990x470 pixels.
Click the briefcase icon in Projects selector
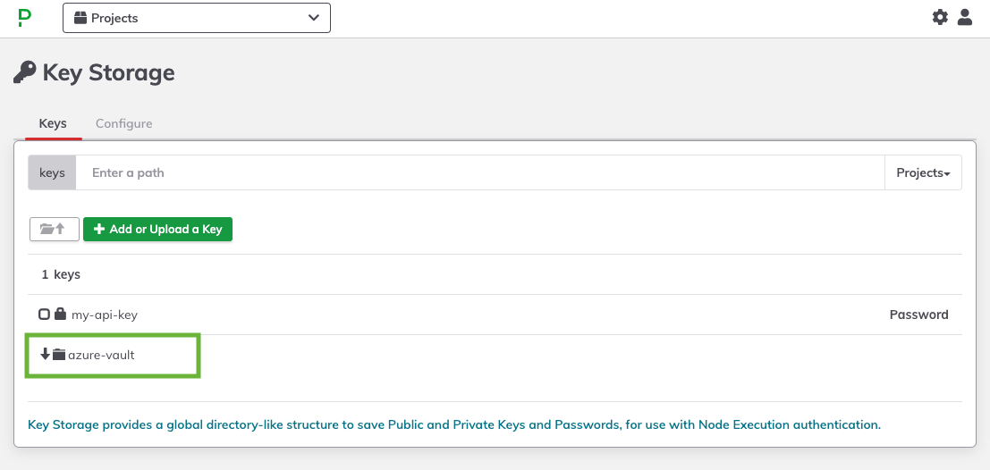pos(80,18)
